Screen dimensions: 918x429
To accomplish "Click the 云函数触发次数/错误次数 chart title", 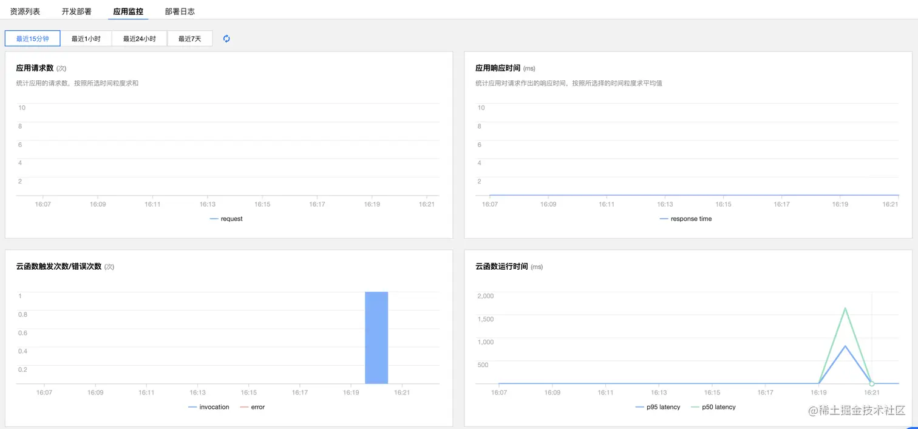I will coord(59,266).
